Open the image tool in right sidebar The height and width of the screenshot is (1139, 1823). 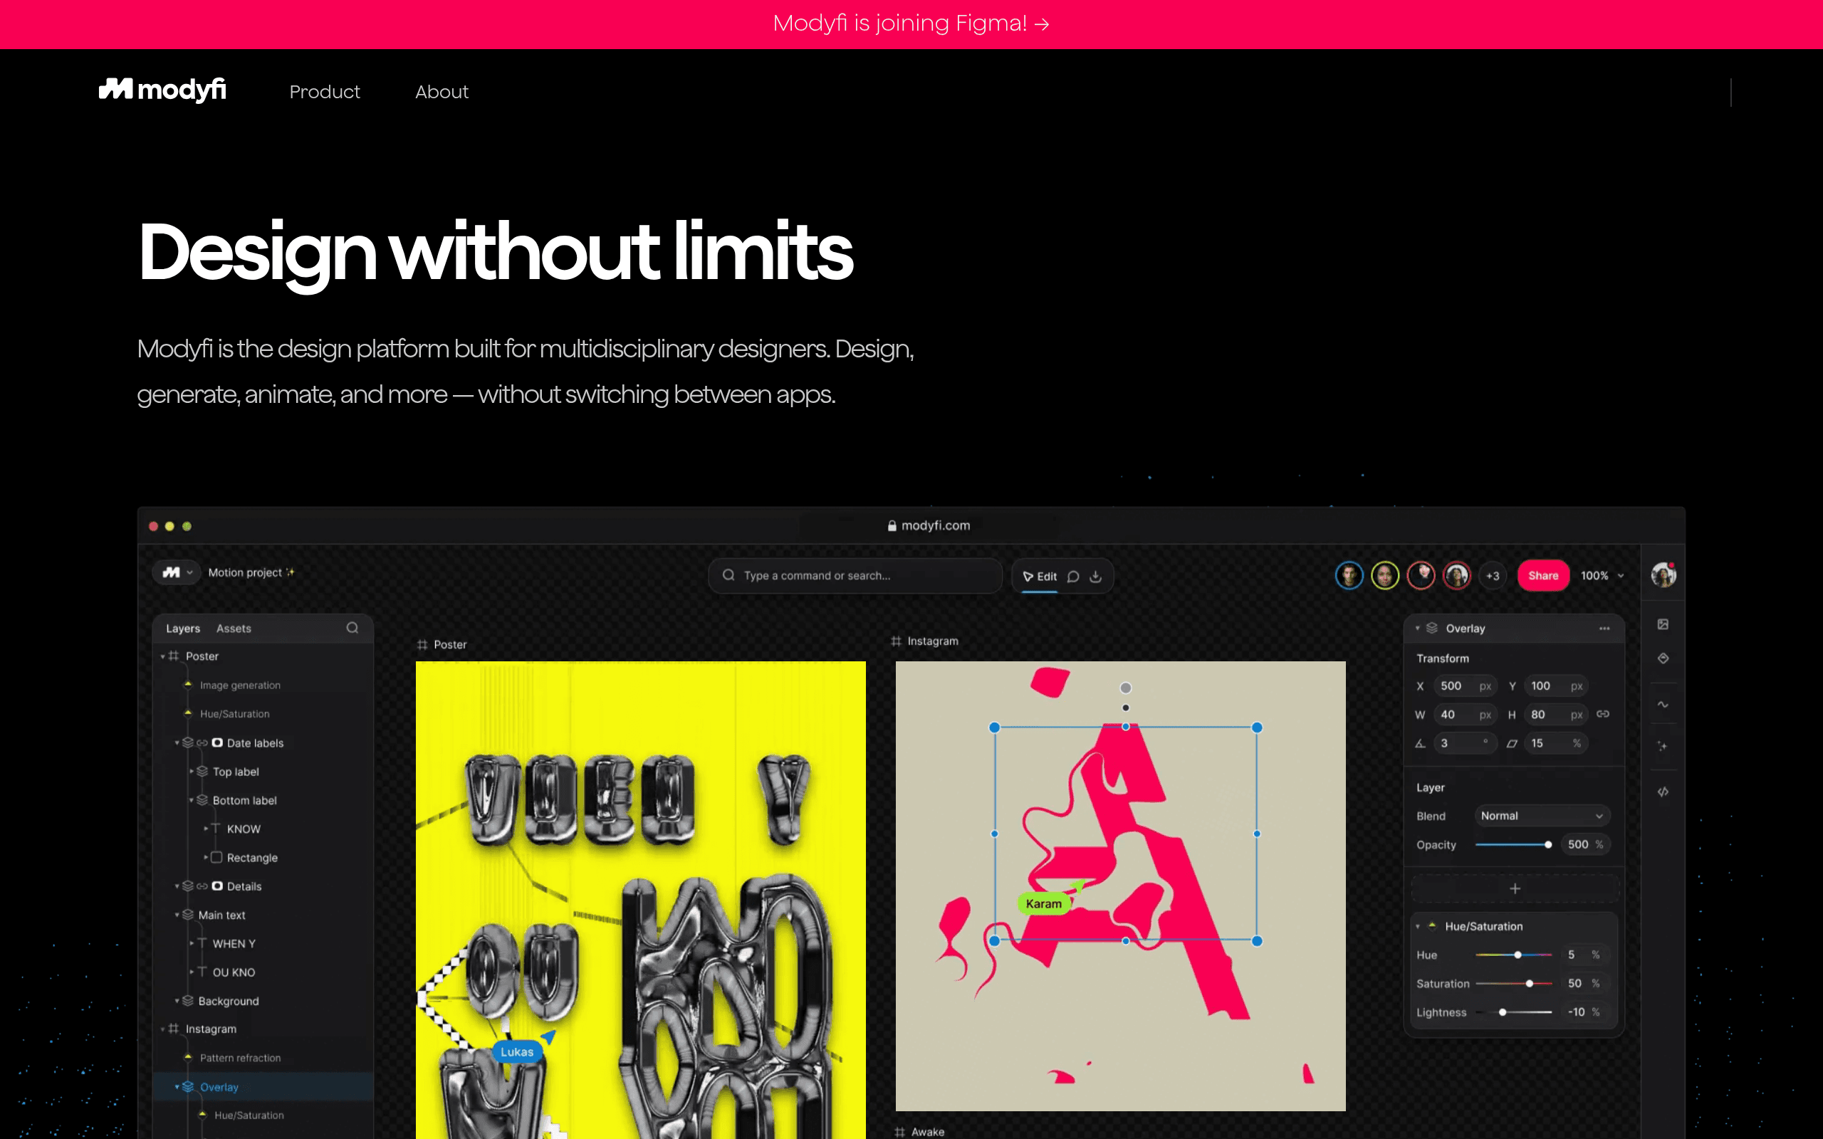(x=1663, y=624)
